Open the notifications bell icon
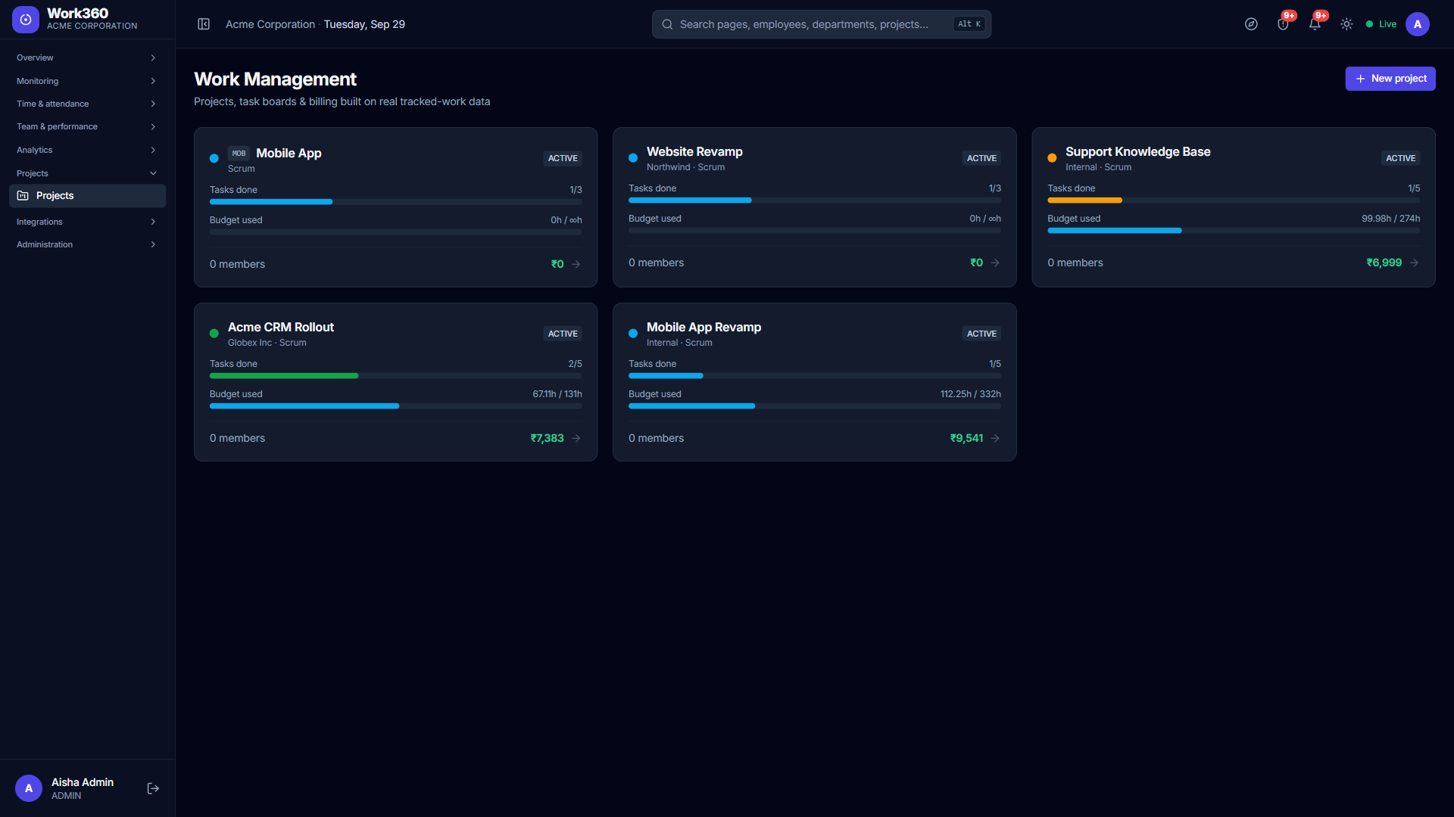The image size is (1454, 817). pos(1315,24)
